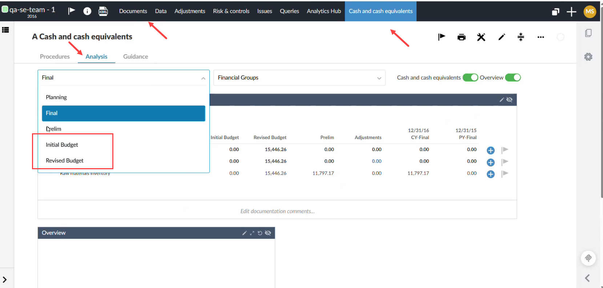Open the Documents menu
The width and height of the screenshot is (603, 288).
[133, 11]
